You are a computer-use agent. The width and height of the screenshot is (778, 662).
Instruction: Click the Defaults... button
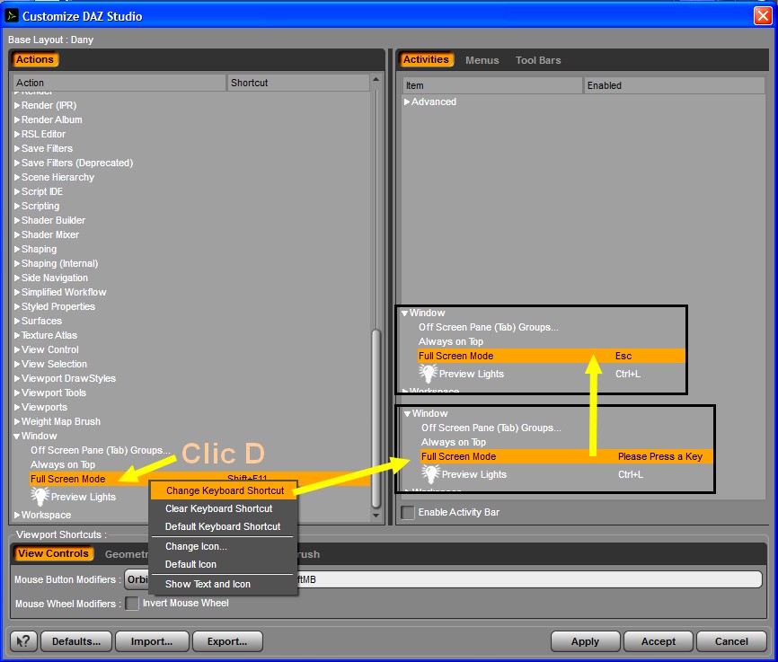pyautogui.click(x=76, y=641)
